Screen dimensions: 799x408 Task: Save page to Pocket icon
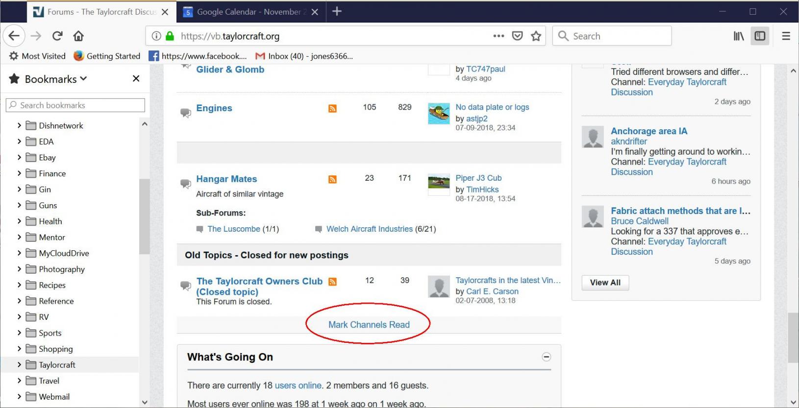tap(517, 36)
